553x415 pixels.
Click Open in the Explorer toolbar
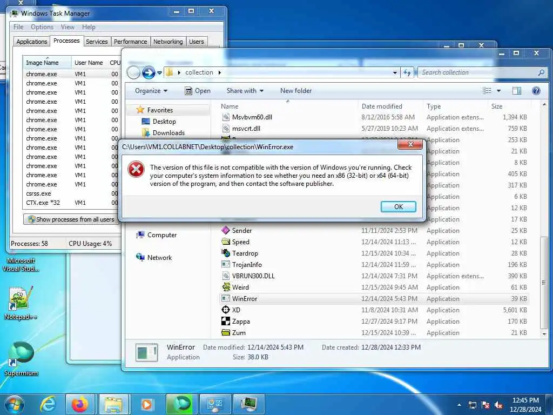coord(198,91)
